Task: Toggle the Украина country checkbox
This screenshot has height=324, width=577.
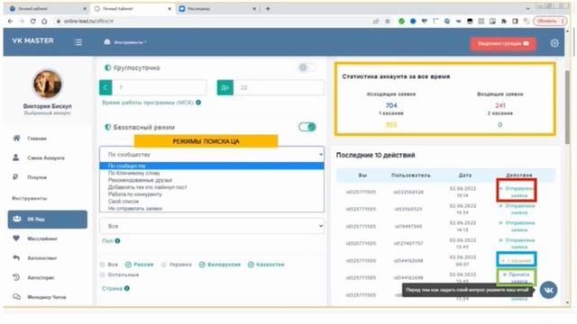Action: 164,265
